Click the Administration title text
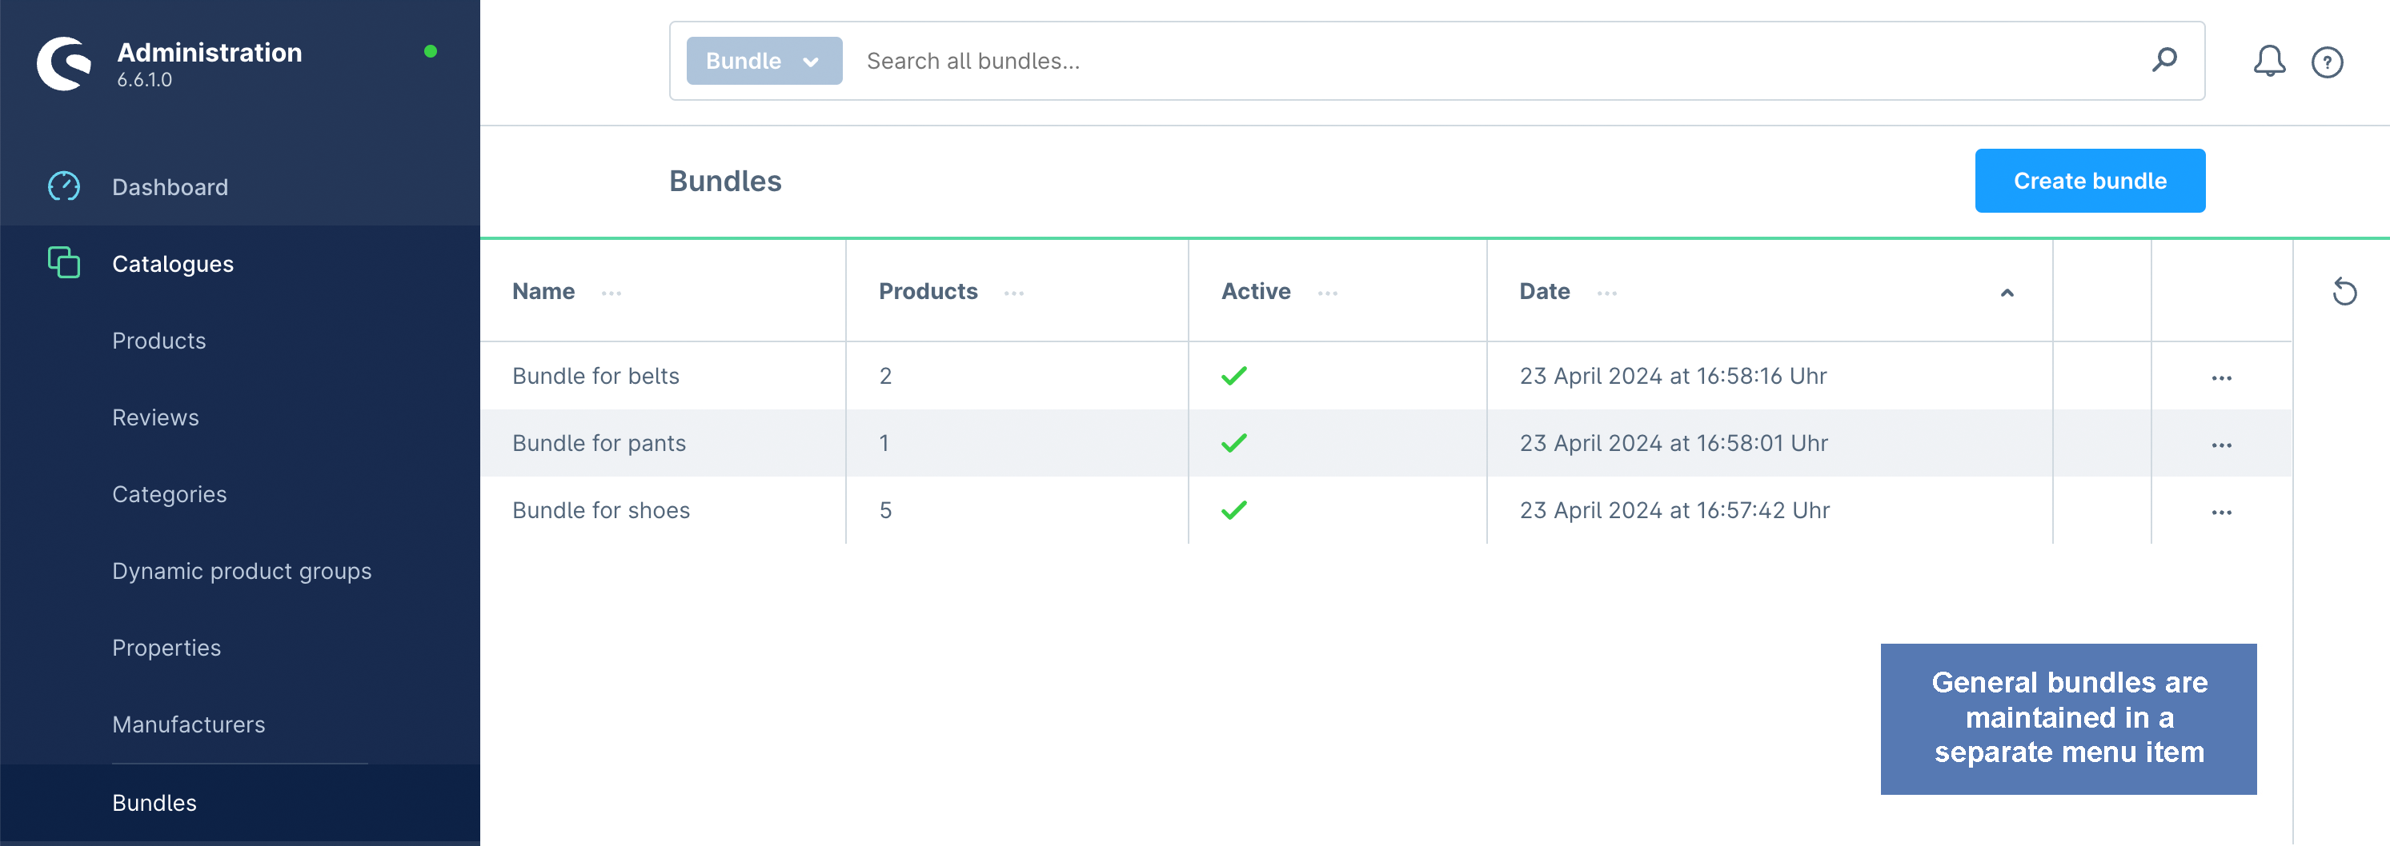The width and height of the screenshot is (2390, 846). pyautogui.click(x=209, y=52)
